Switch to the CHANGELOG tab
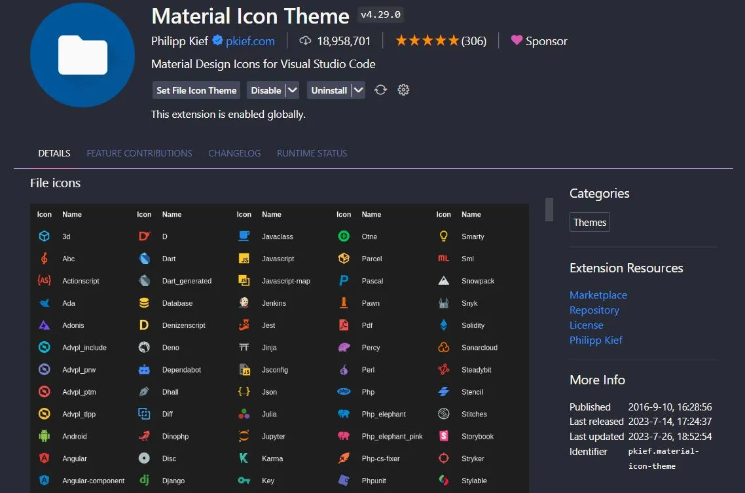745x493 pixels. tap(234, 153)
